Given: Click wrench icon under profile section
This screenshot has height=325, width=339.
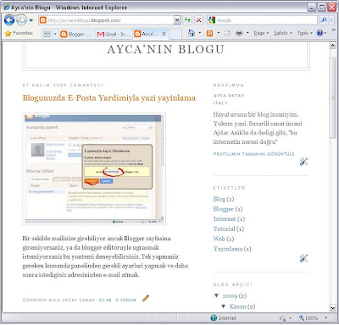Looking at the screenshot, I should tap(303, 162).
